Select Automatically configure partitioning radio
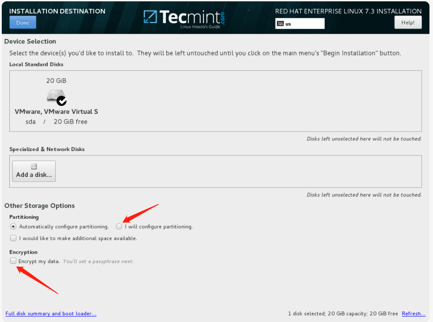The width and height of the screenshot is (433, 322). coord(13,227)
